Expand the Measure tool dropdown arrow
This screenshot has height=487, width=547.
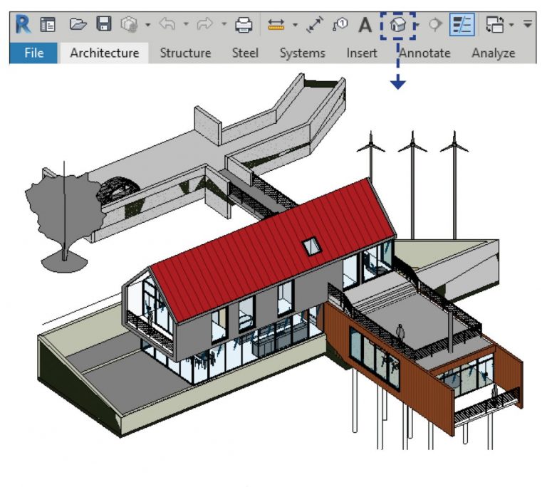(x=295, y=26)
